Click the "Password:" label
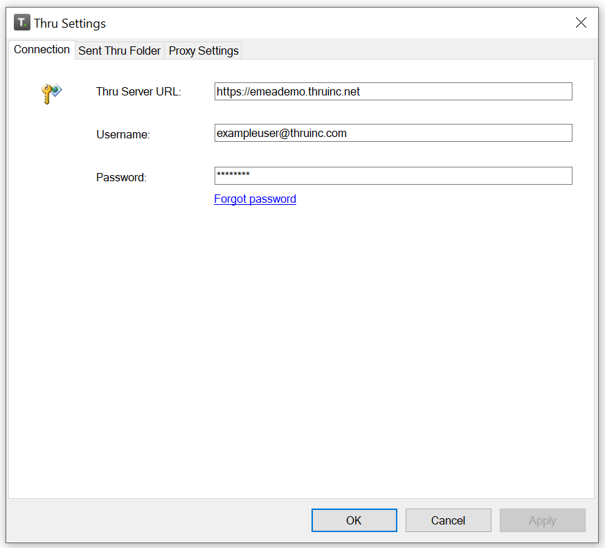The height and width of the screenshot is (548, 605). (x=121, y=177)
